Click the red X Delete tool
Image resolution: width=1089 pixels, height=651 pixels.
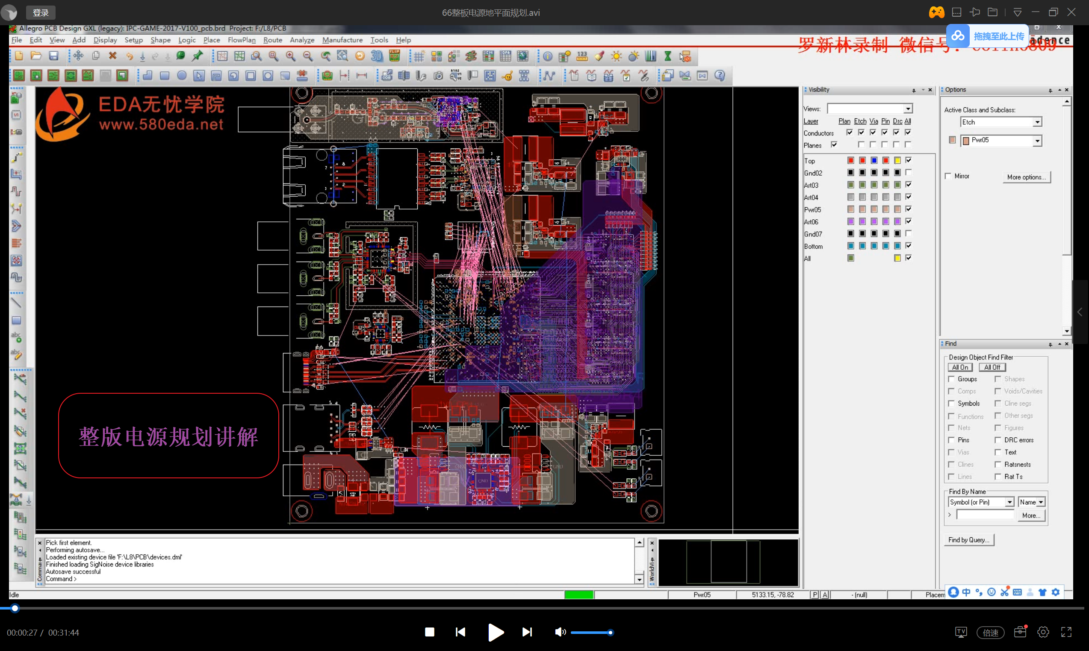[x=113, y=56]
